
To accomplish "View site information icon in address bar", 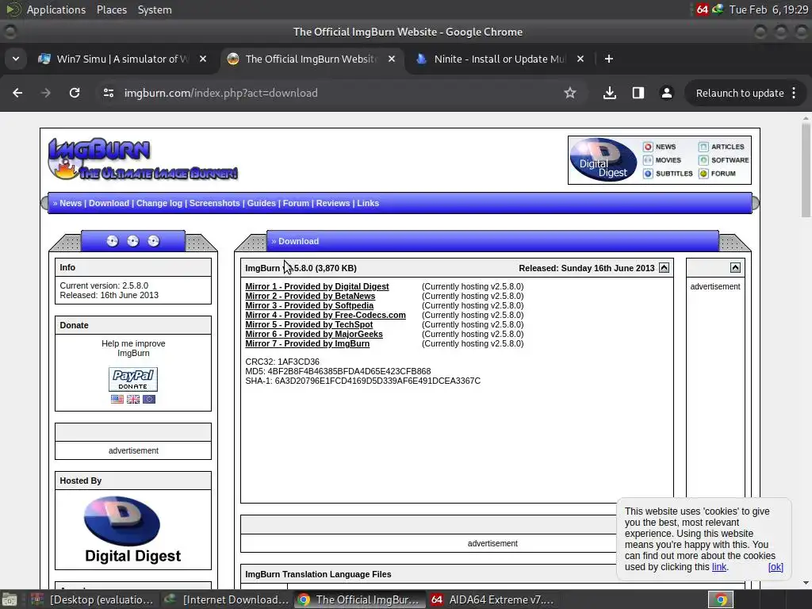I will coord(108,93).
